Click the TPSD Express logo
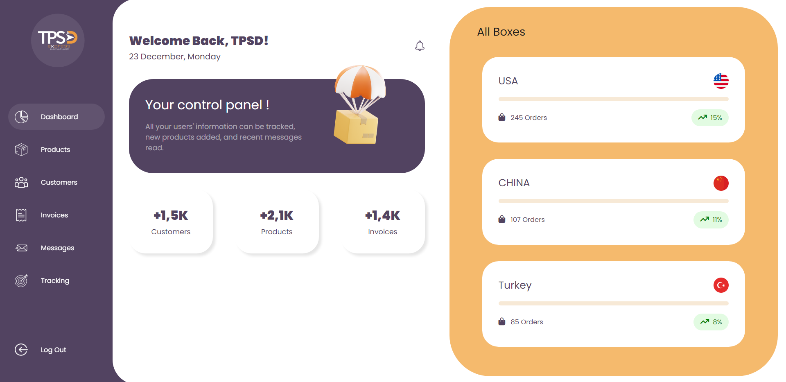Viewport: 786px width, 382px height. click(58, 40)
